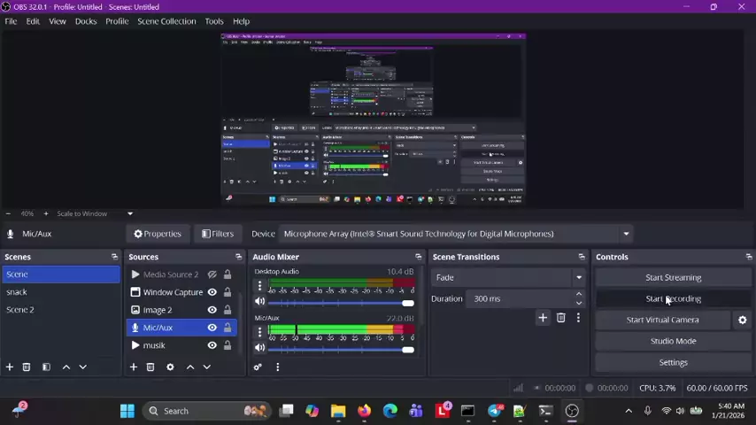756x425 pixels.
Task: Add a transition with plus icon
Action: click(x=543, y=318)
